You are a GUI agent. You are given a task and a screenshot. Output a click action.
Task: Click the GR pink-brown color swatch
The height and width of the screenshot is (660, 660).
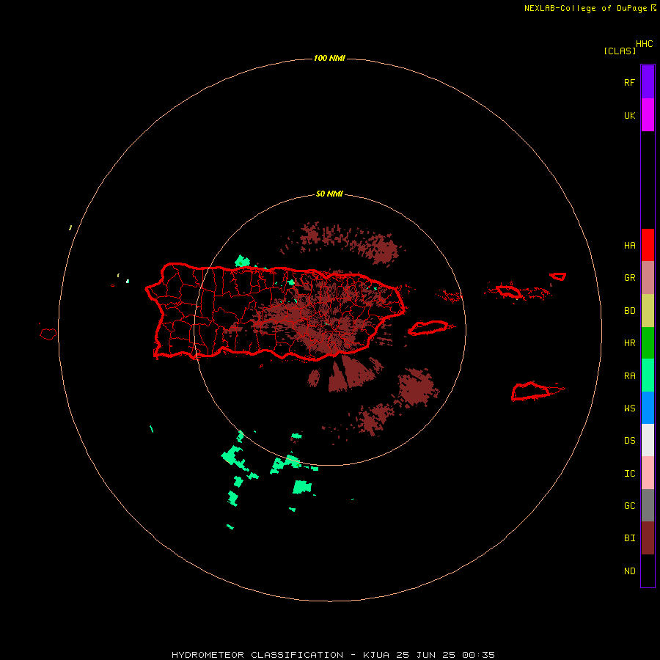(x=648, y=278)
